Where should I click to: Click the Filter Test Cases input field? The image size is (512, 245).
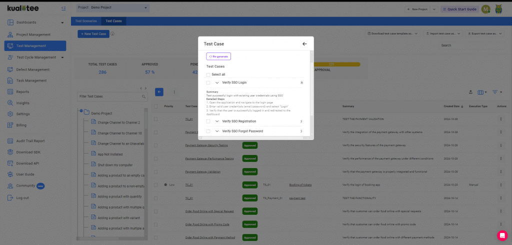(x=108, y=96)
